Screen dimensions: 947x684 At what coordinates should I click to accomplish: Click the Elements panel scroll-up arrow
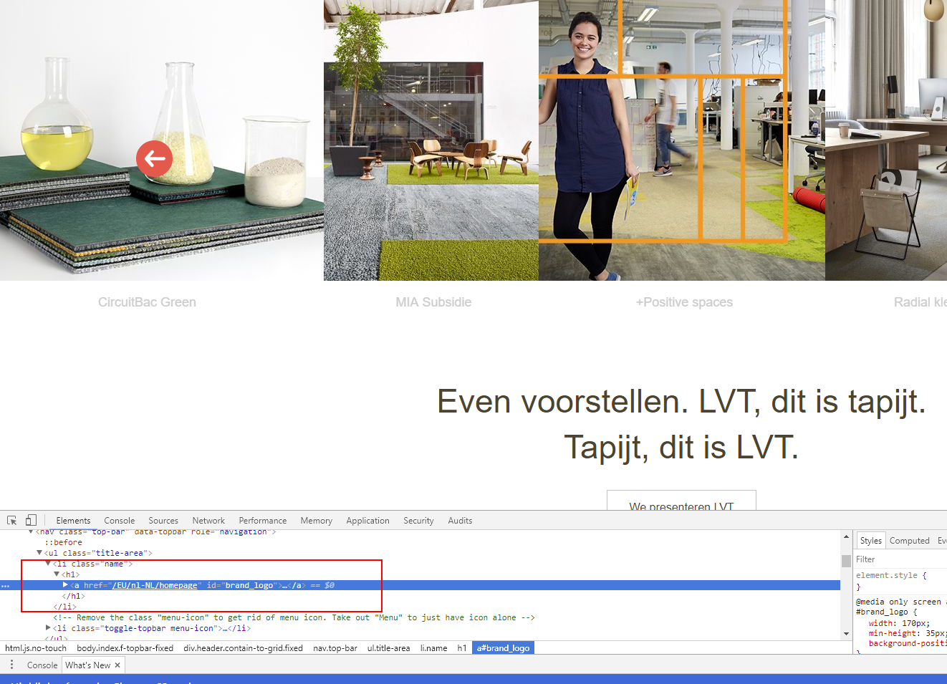pos(846,536)
